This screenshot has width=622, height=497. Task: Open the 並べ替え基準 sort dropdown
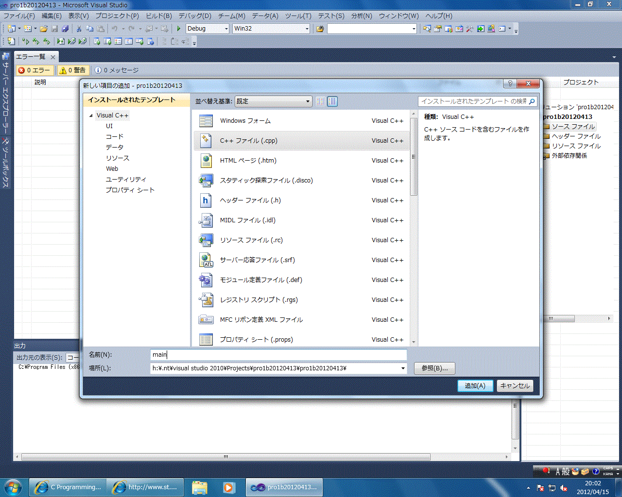pos(273,101)
